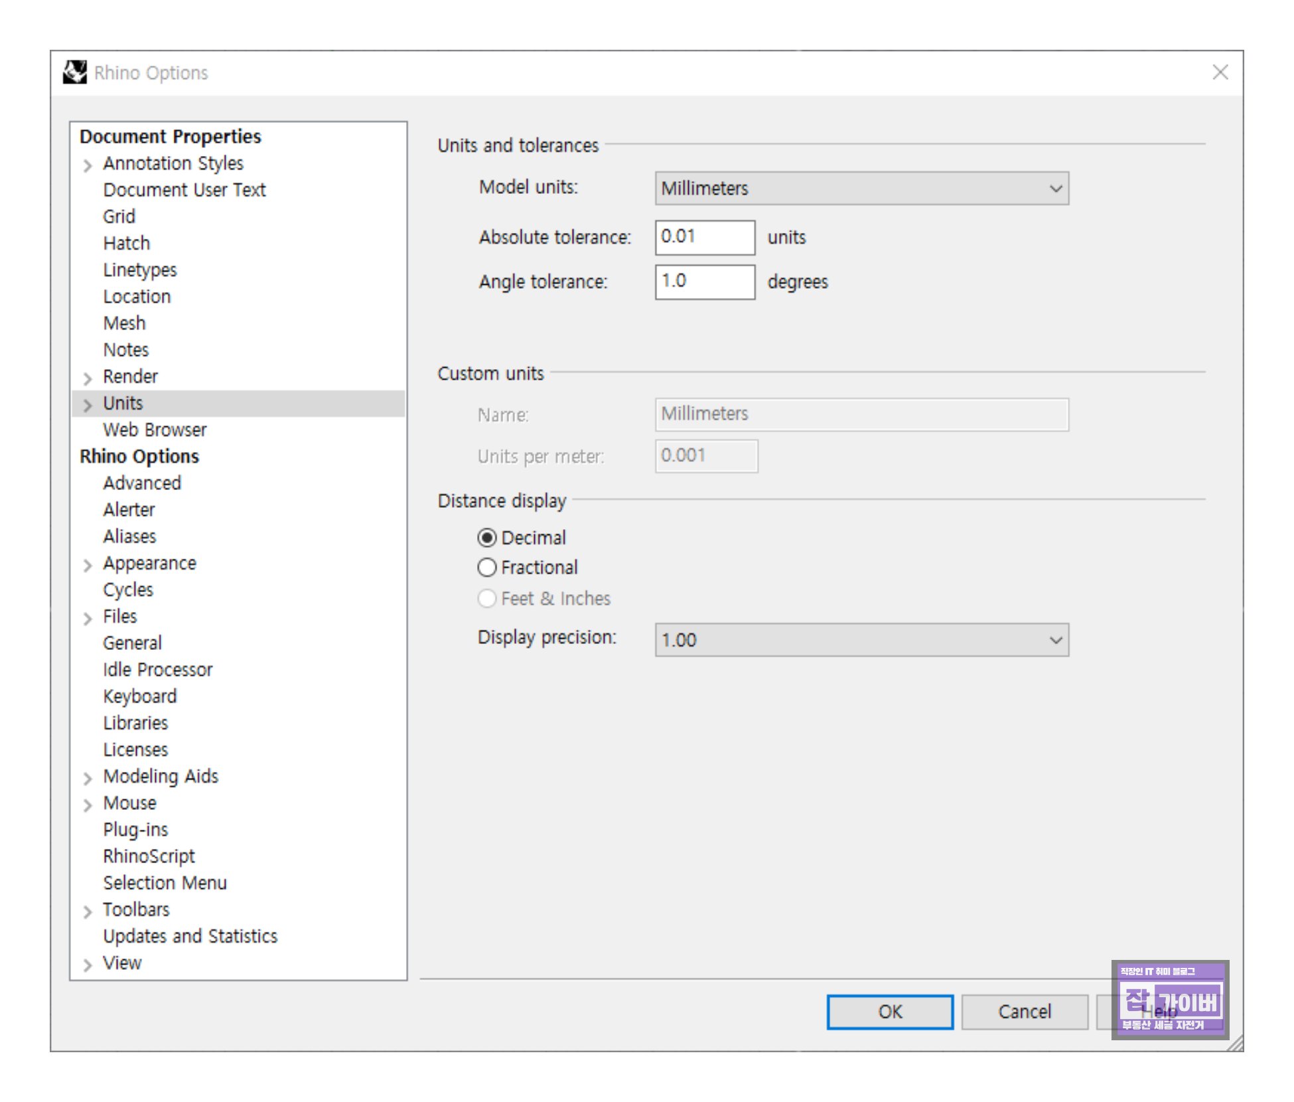Select the Decimal distance display option
The height and width of the screenshot is (1102, 1294).
point(487,537)
